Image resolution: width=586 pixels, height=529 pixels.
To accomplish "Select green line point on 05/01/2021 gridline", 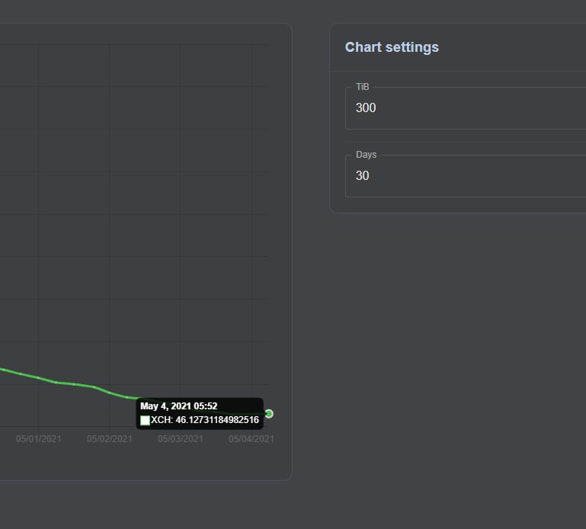I will (38, 377).
